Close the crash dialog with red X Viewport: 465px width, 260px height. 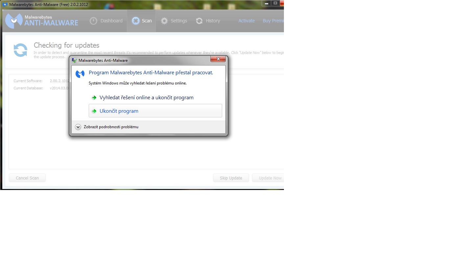[218, 59]
